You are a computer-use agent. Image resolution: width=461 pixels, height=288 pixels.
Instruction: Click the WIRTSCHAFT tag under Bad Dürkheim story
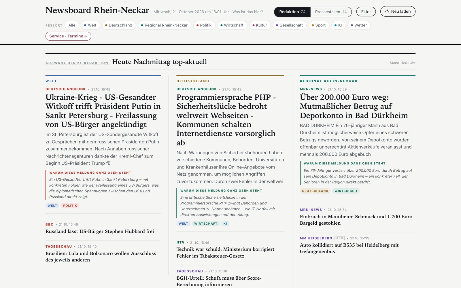tap(346, 191)
